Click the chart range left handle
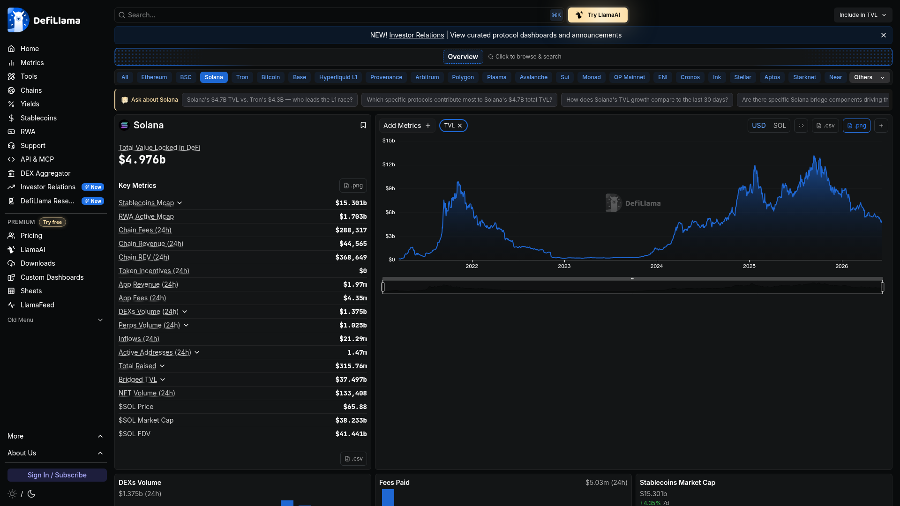 [383, 287]
